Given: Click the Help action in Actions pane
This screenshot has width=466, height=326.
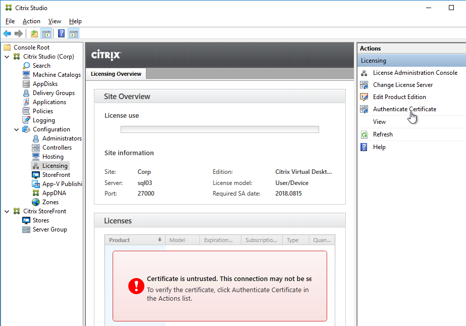Looking at the screenshot, I should [x=379, y=147].
